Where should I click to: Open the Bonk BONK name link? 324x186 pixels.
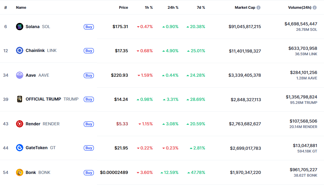(x=38, y=172)
